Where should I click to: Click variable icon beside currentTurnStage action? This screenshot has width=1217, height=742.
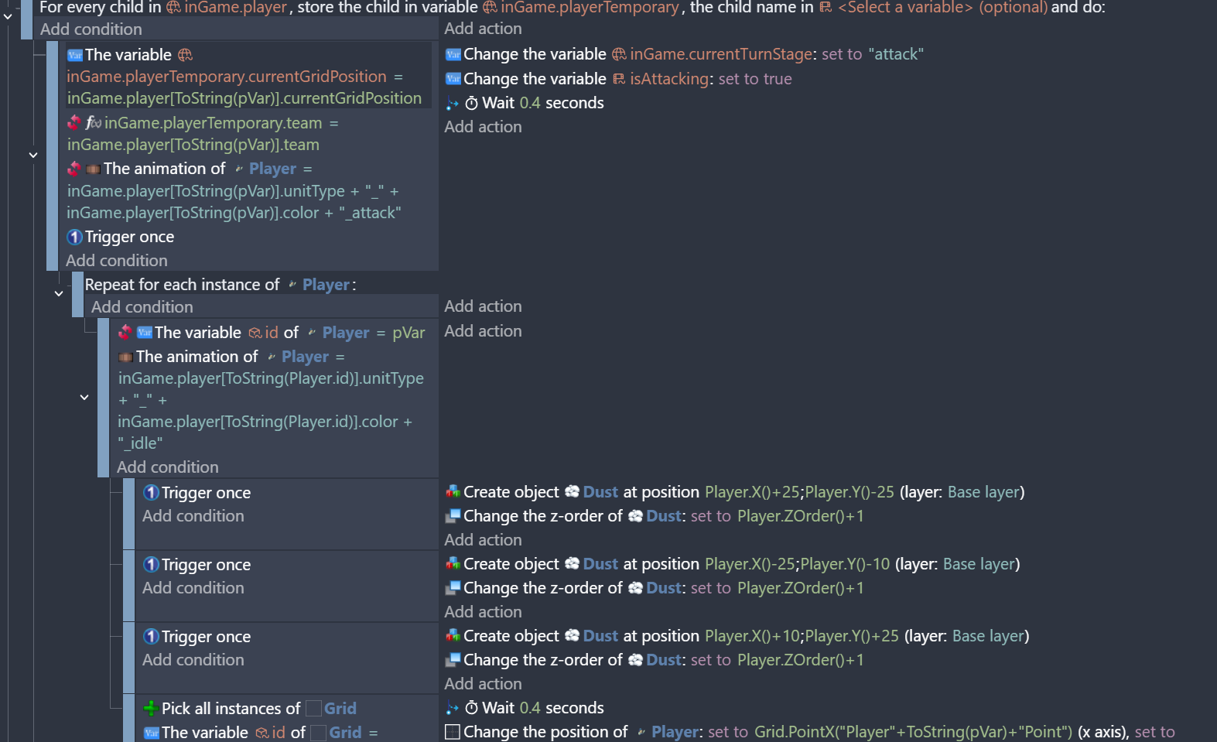point(453,55)
